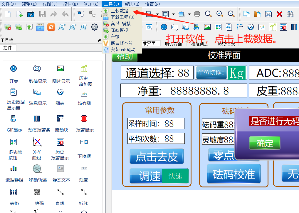299x213 pixels.
Task: Open the 编辑(E) menu
Action: pos(29,4)
